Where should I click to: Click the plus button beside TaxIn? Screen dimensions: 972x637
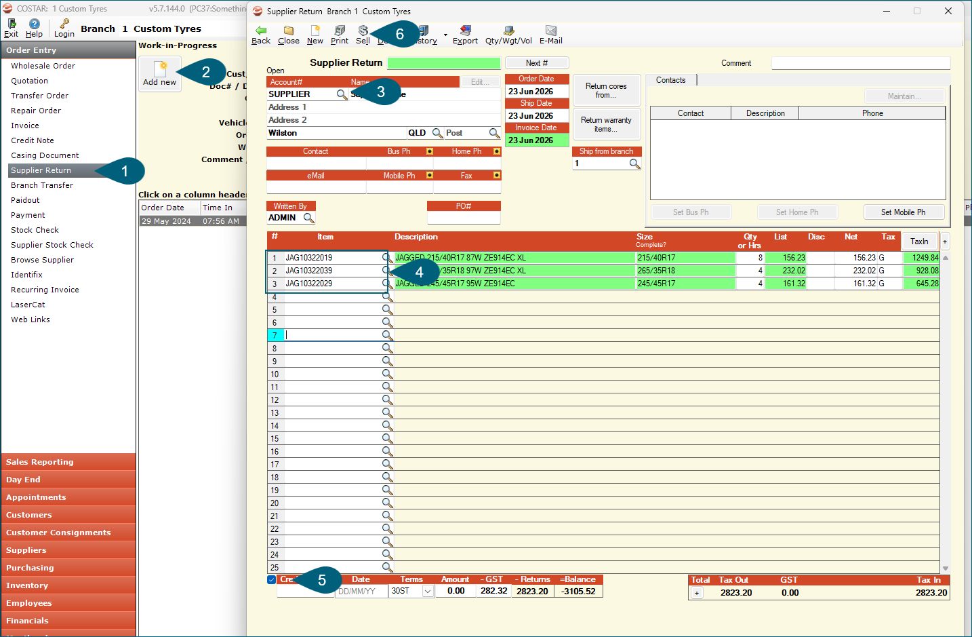point(945,241)
